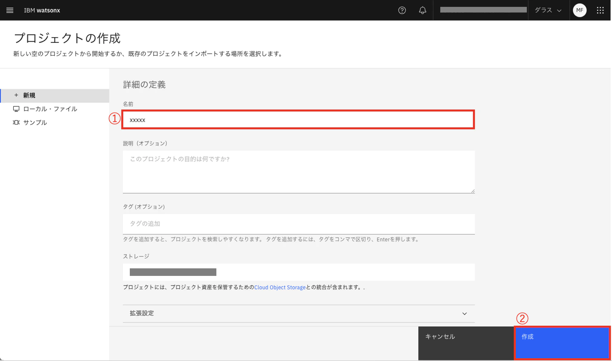Open the hamburger navigation menu
Image resolution: width=612 pixels, height=361 pixels.
click(x=10, y=10)
